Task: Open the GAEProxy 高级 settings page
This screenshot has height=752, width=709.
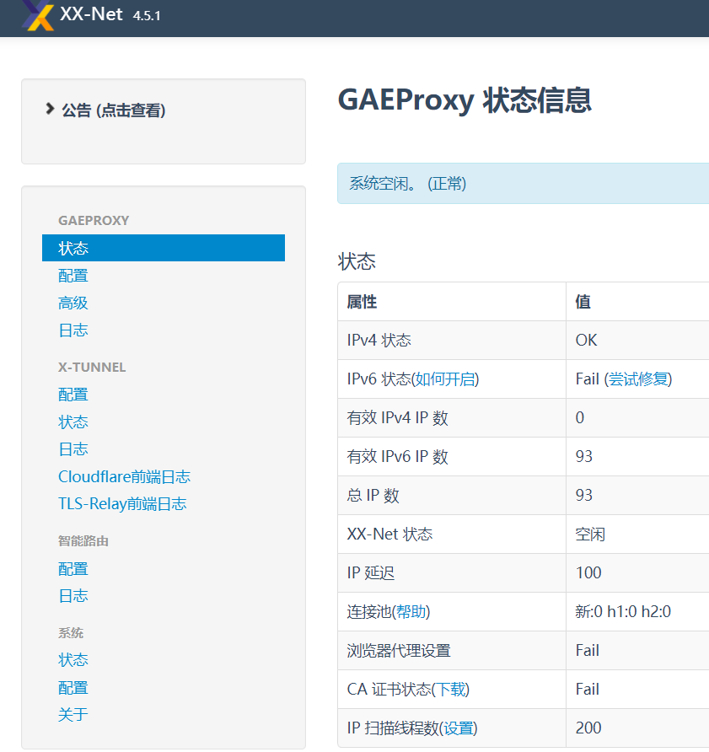Action: pos(73,303)
